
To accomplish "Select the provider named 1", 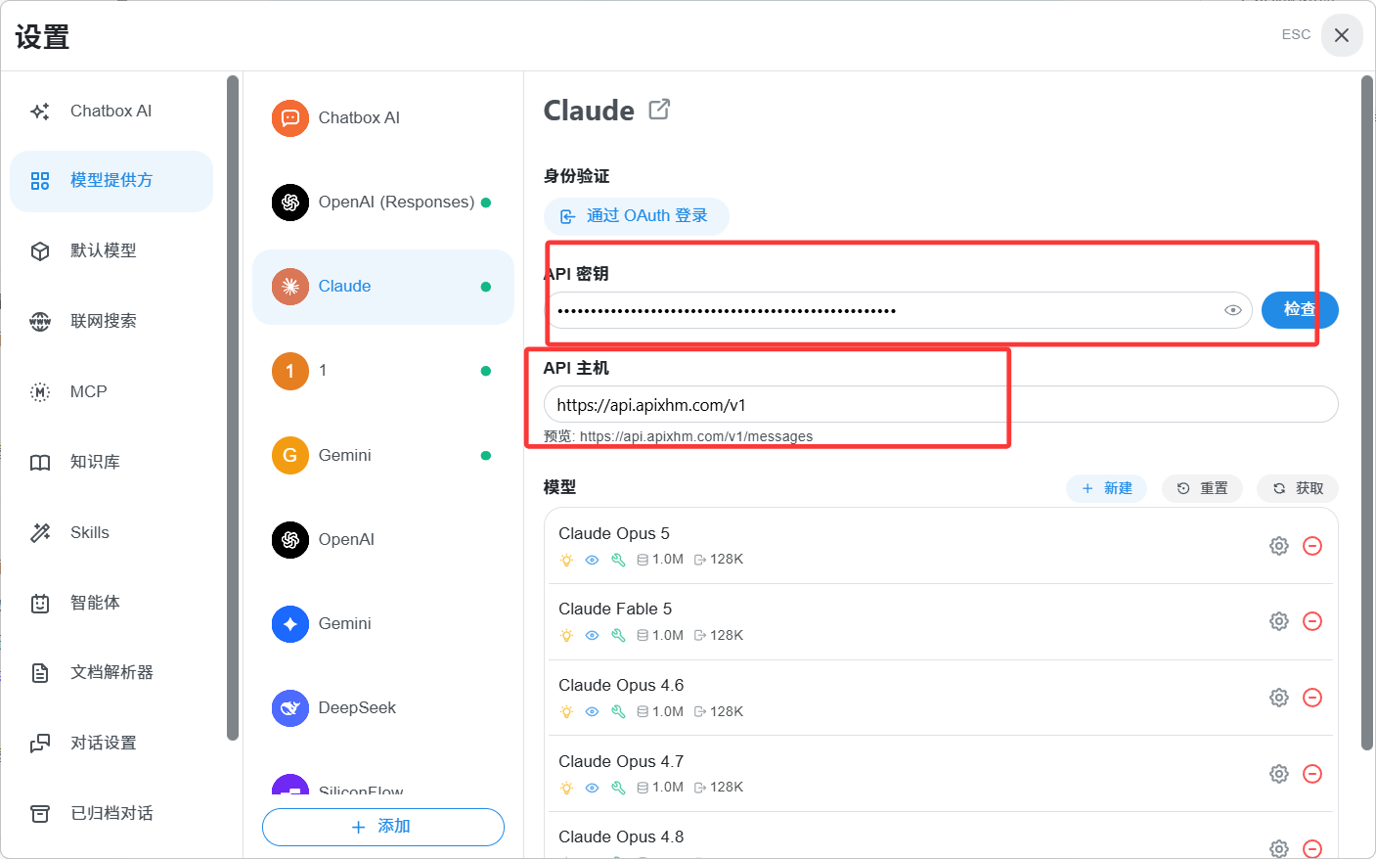I will tap(383, 371).
